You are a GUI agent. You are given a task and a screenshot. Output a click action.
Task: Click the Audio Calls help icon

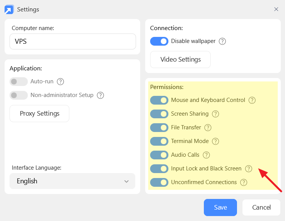[x=206, y=155]
